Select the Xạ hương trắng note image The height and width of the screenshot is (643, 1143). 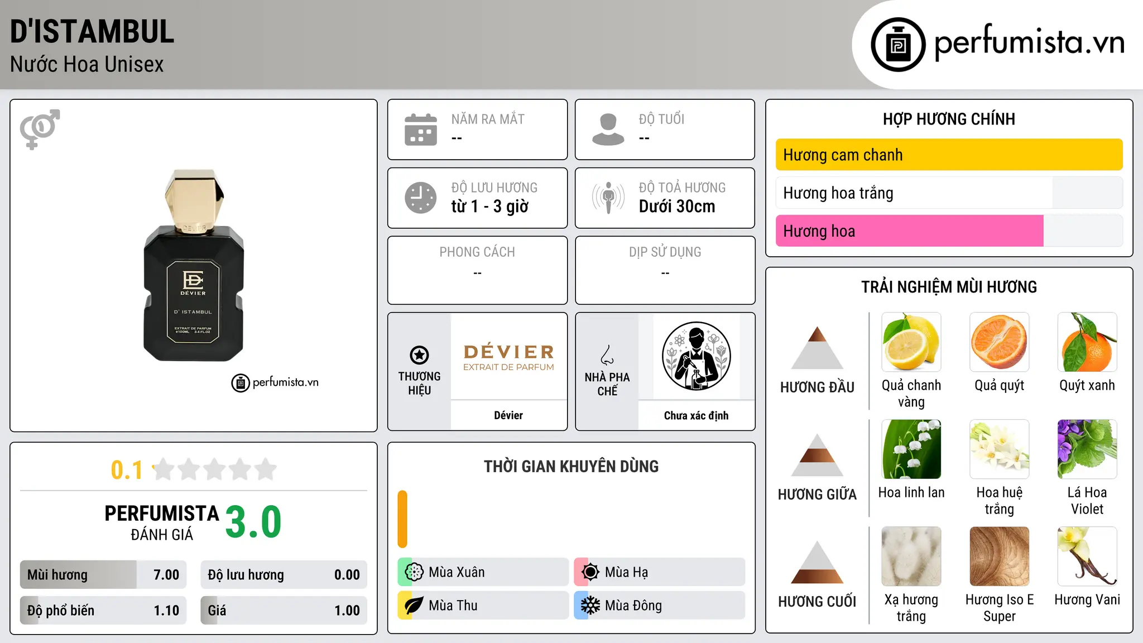pos(911,556)
